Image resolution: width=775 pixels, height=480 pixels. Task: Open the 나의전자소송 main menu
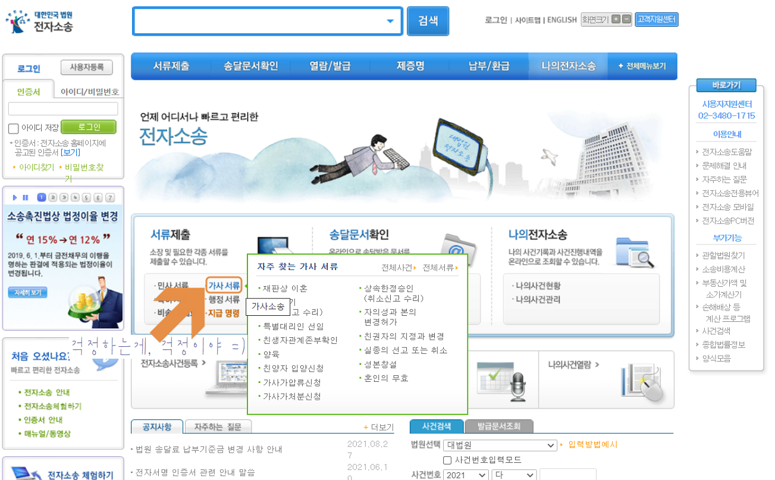click(569, 66)
